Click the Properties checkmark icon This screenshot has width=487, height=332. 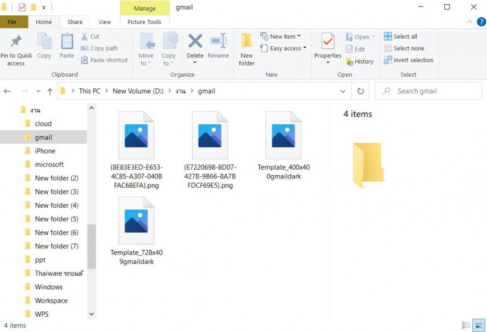tap(328, 41)
